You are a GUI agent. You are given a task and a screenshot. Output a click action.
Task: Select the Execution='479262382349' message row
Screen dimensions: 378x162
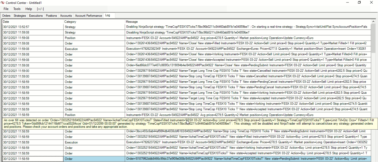coord(248,49)
